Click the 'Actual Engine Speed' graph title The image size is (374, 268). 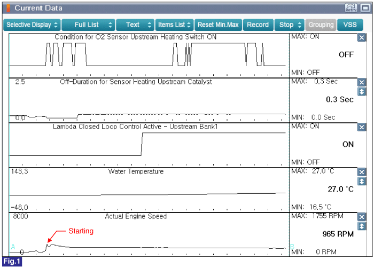click(x=136, y=216)
